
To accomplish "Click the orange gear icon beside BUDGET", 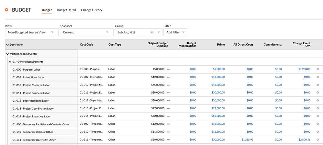I will point(6,10).
